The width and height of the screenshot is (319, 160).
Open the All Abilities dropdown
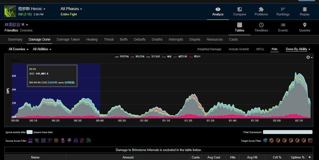coord(42,49)
